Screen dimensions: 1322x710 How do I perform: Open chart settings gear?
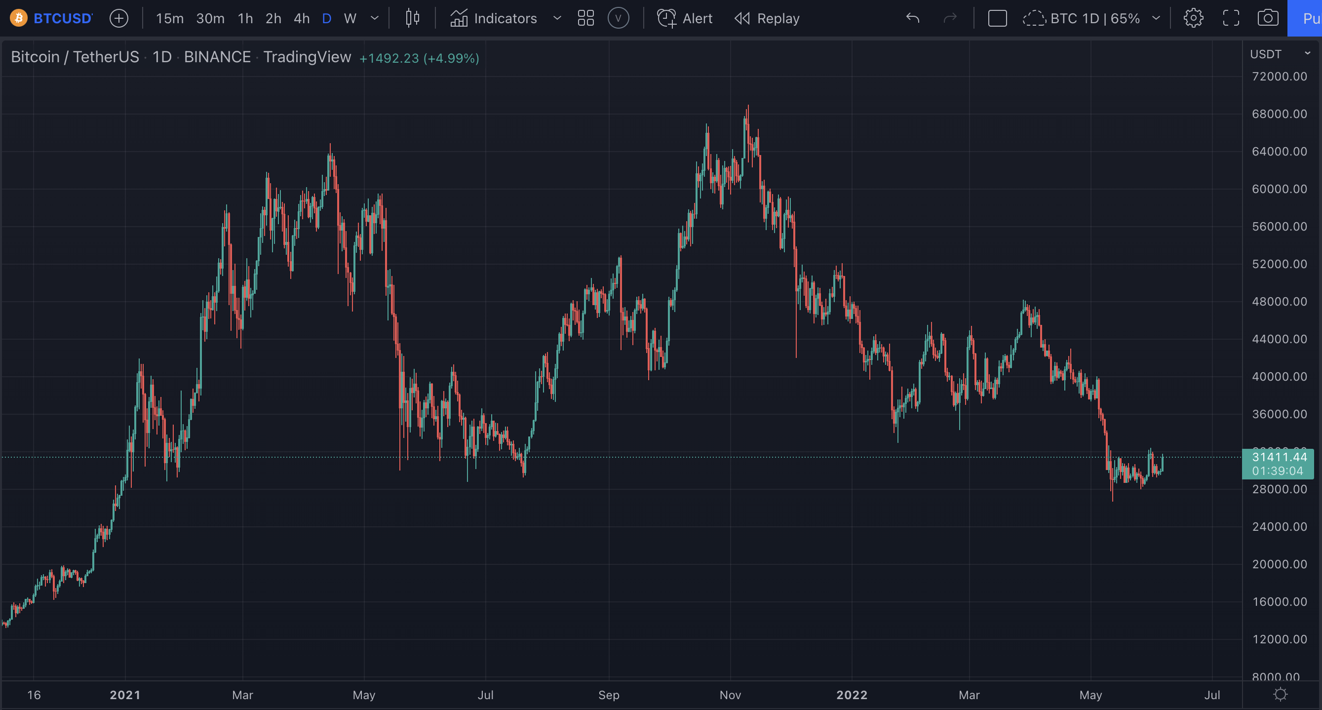1193,18
